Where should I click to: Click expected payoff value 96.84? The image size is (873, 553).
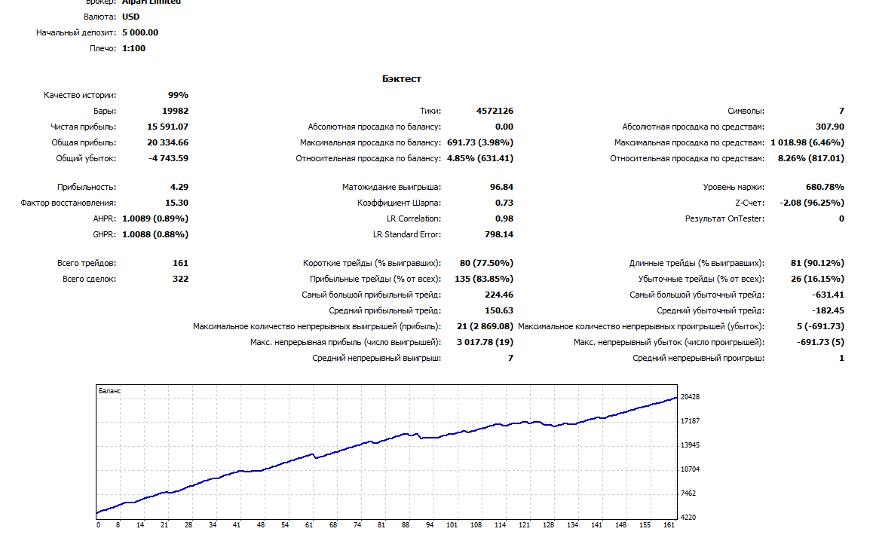(501, 187)
